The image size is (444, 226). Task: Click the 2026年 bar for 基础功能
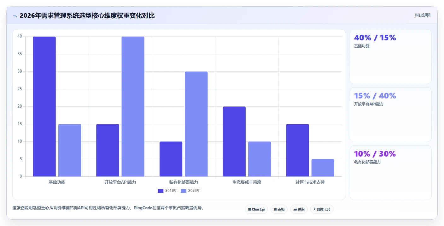point(70,150)
